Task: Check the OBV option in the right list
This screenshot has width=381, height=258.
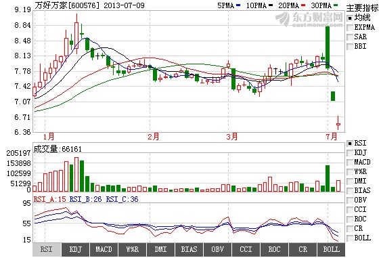Action: (350, 200)
